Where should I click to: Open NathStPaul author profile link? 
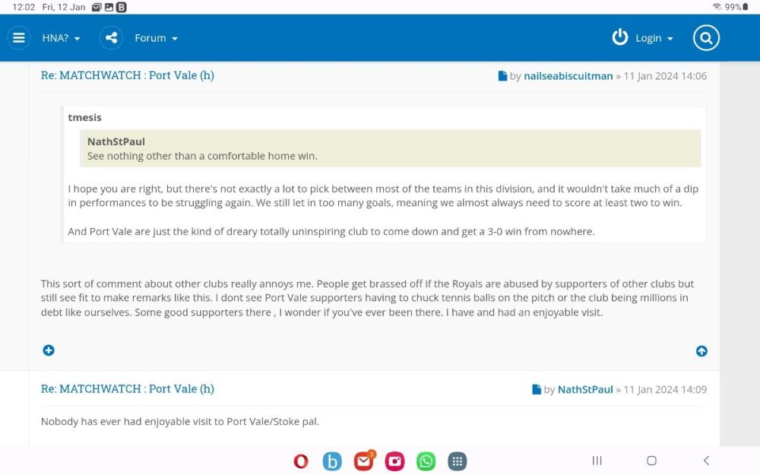pyautogui.click(x=585, y=390)
